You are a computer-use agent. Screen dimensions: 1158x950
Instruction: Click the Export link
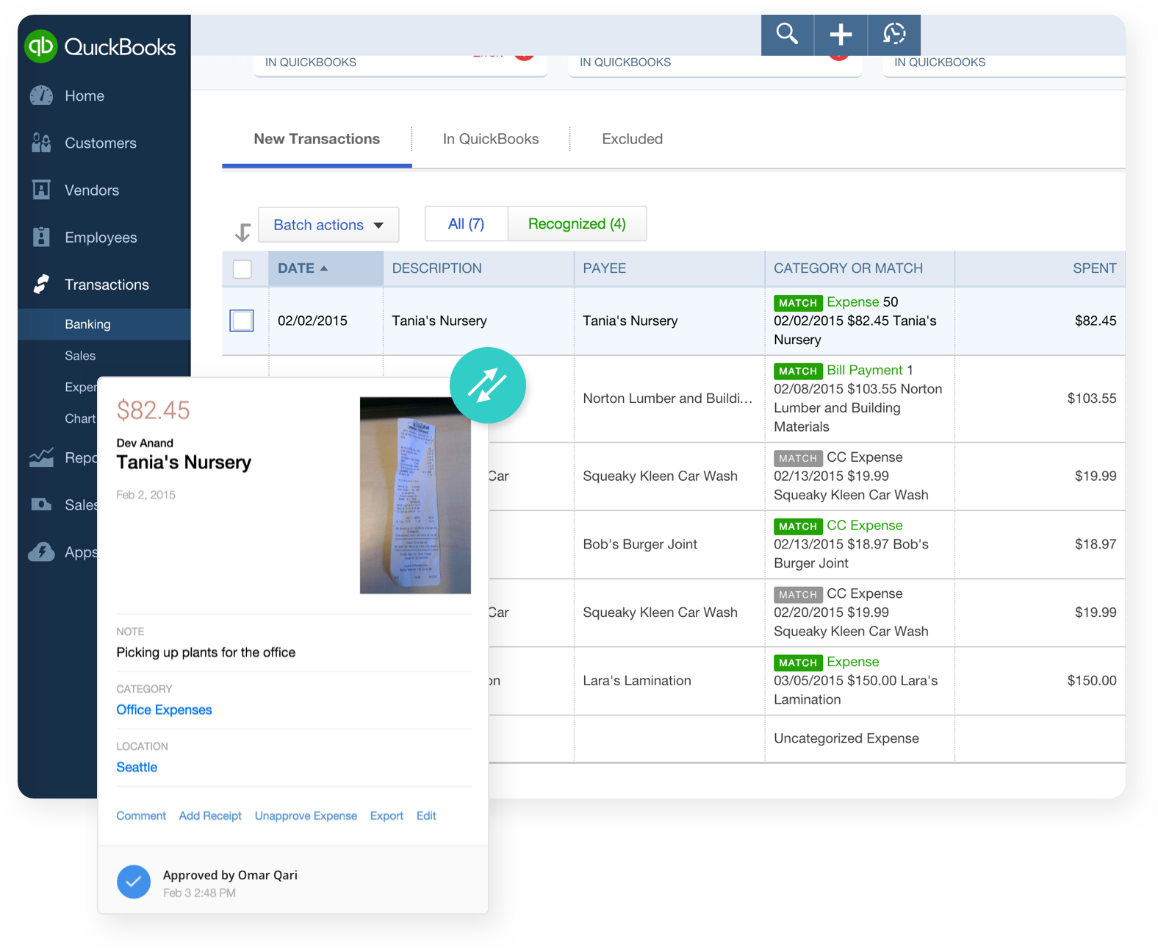pos(386,815)
